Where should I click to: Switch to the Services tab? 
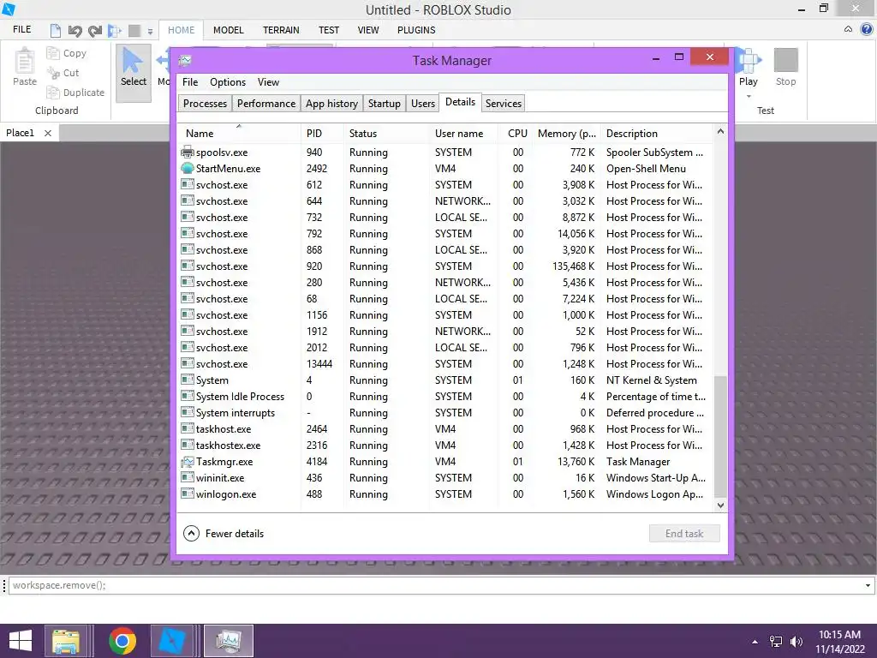pos(504,104)
